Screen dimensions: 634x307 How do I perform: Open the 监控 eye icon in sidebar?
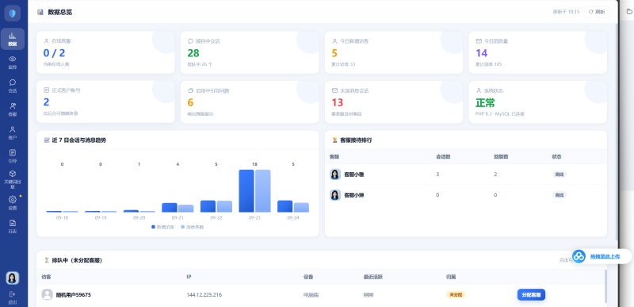(13, 62)
